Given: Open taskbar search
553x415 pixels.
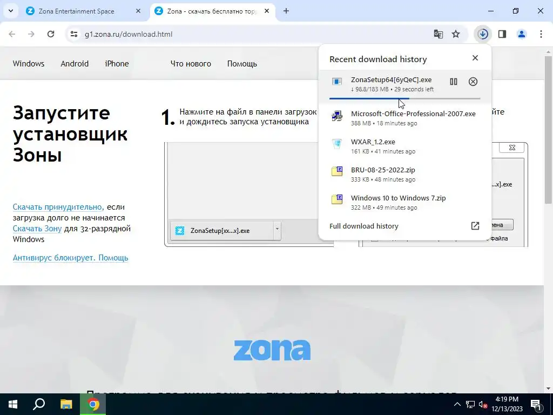Looking at the screenshot, I should pyautogui.click(x=39, y=404).
